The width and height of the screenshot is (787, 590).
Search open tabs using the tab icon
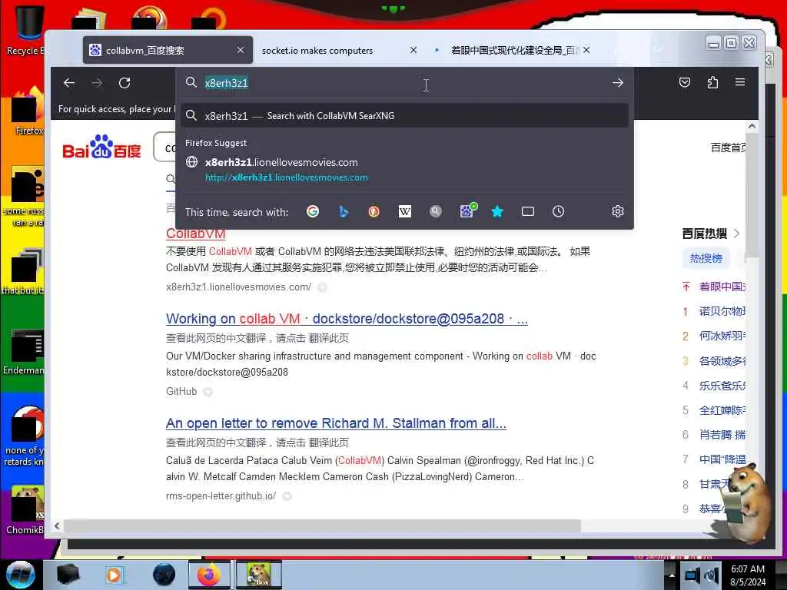pos(528,212)
